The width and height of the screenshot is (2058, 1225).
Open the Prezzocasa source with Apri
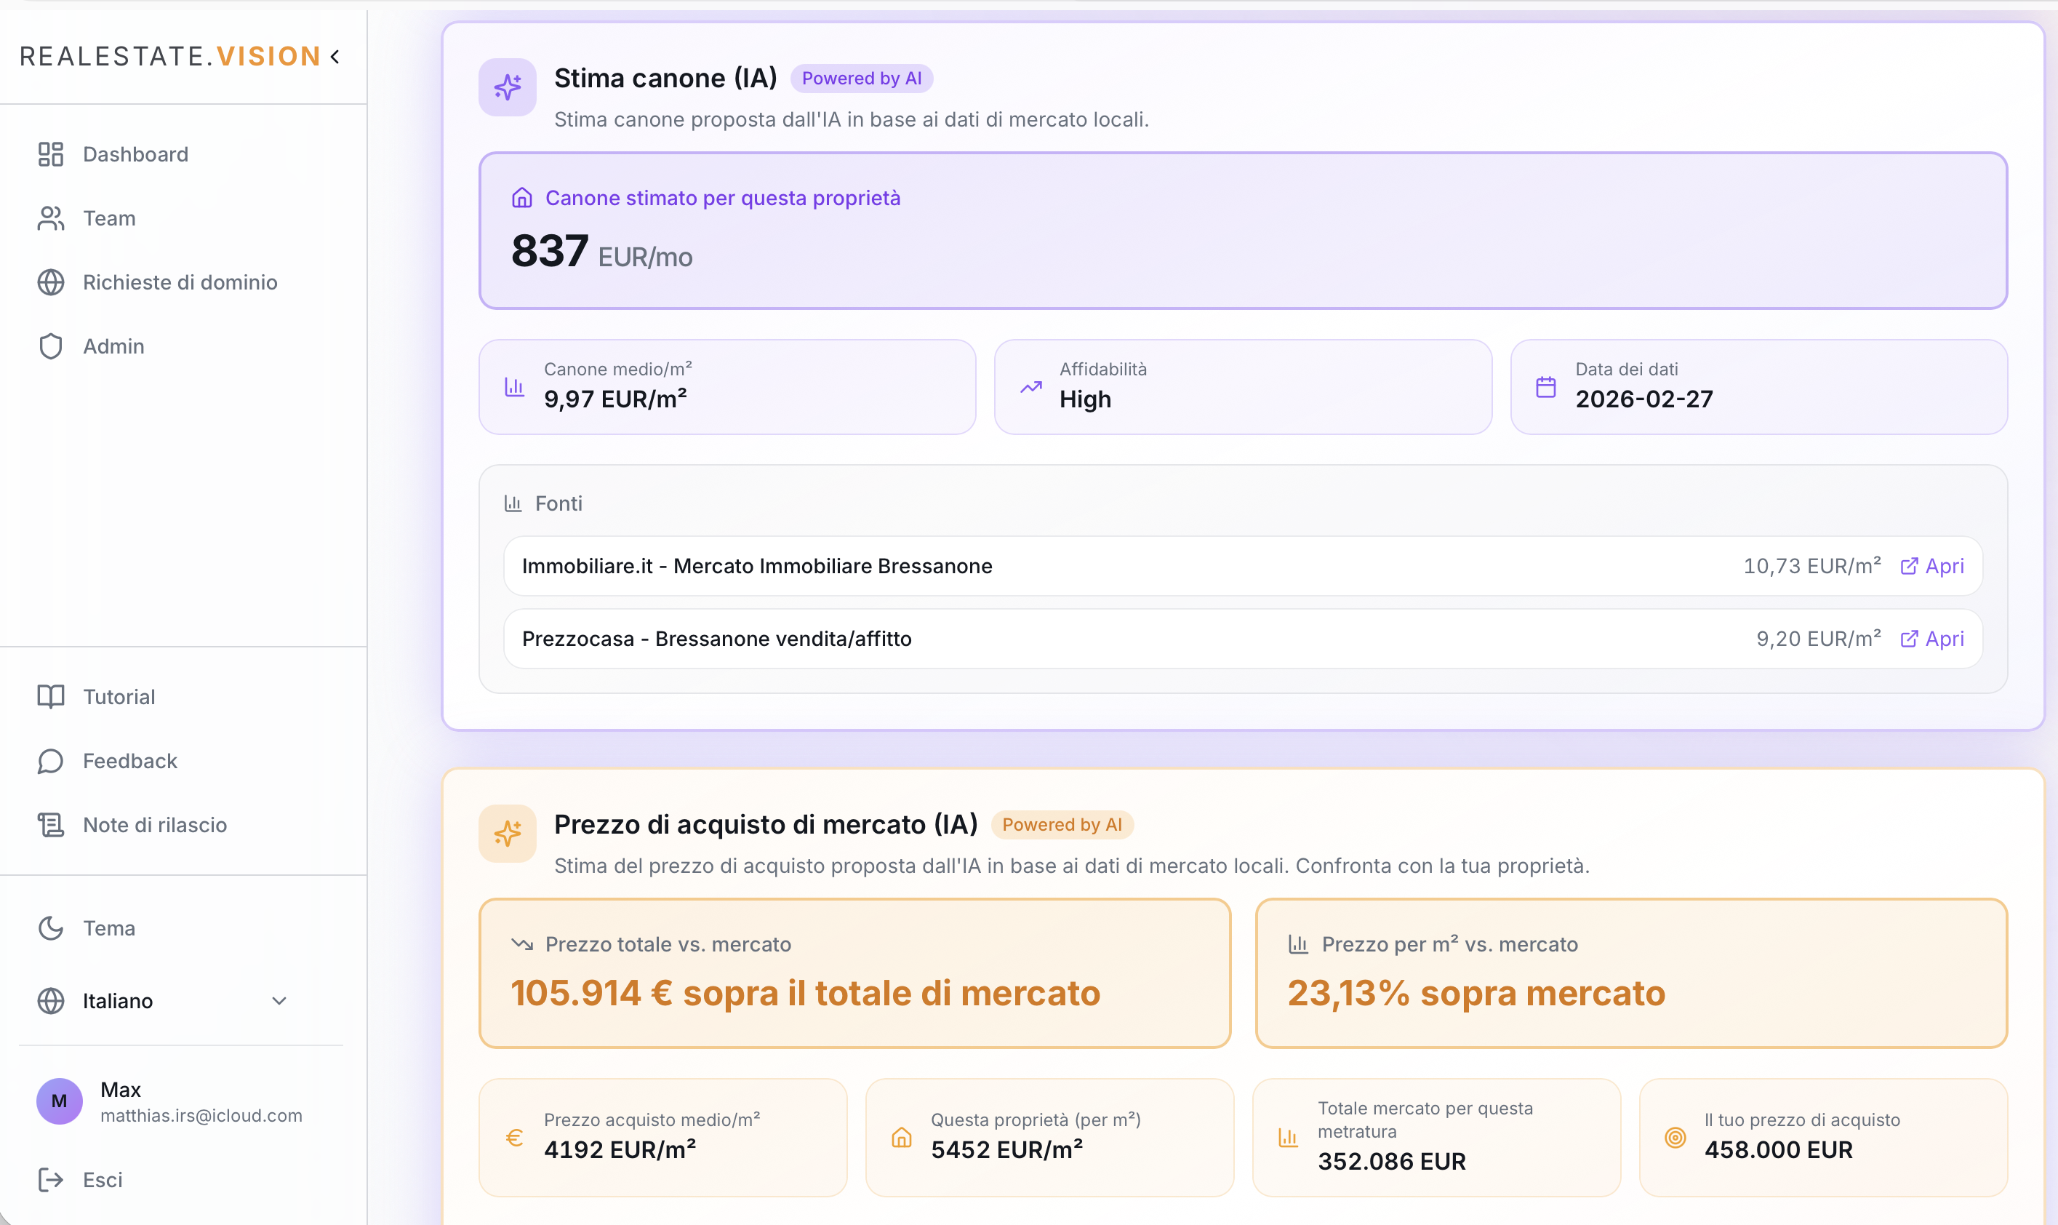pyautogui.click(x=1934, y=638)
